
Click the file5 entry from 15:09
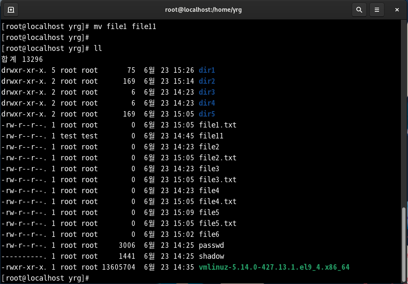tap(209, 212)
